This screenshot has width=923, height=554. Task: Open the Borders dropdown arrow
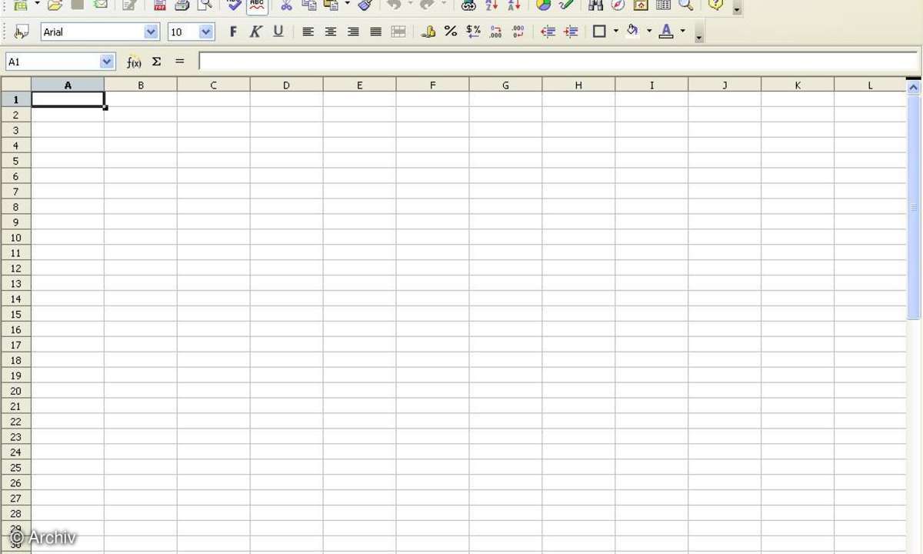pos(615,32)
